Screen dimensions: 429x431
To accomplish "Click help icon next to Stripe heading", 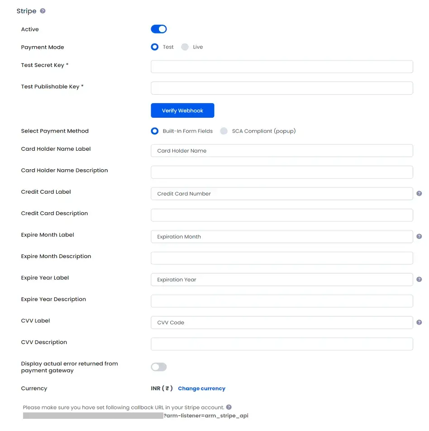I will point(43,11).
